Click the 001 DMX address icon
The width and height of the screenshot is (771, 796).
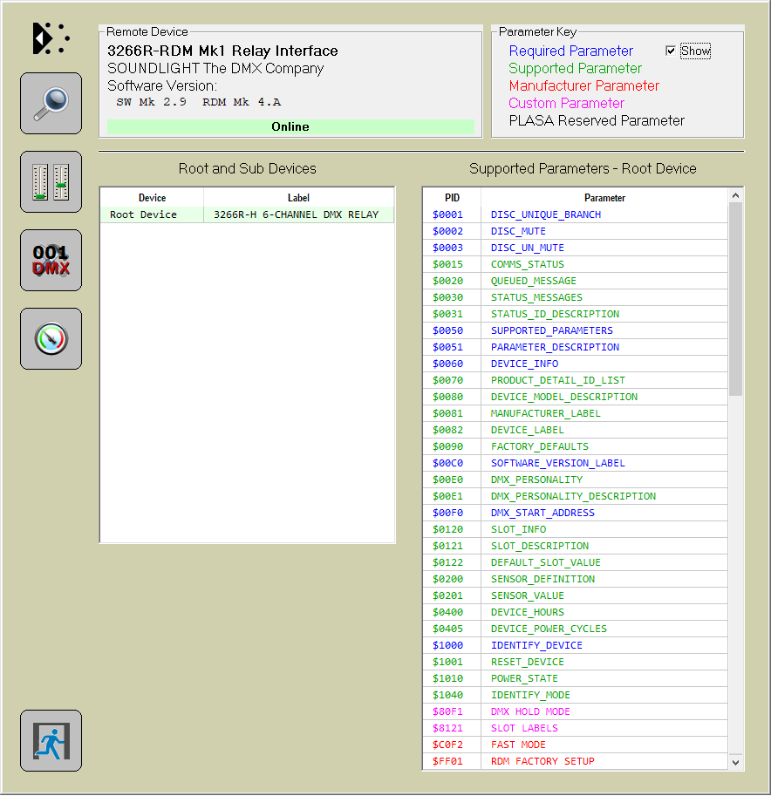[x=51, y=260]
